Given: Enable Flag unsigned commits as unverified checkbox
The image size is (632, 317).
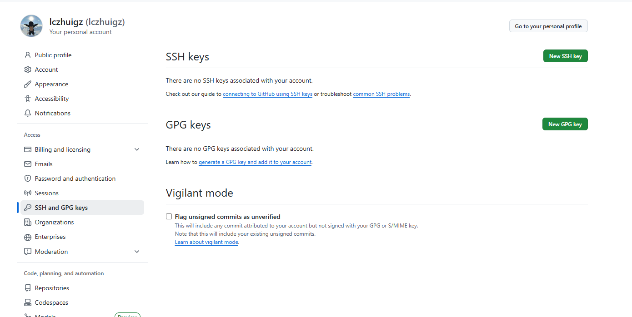Looking at the screenshot, I should coord(169,217).
